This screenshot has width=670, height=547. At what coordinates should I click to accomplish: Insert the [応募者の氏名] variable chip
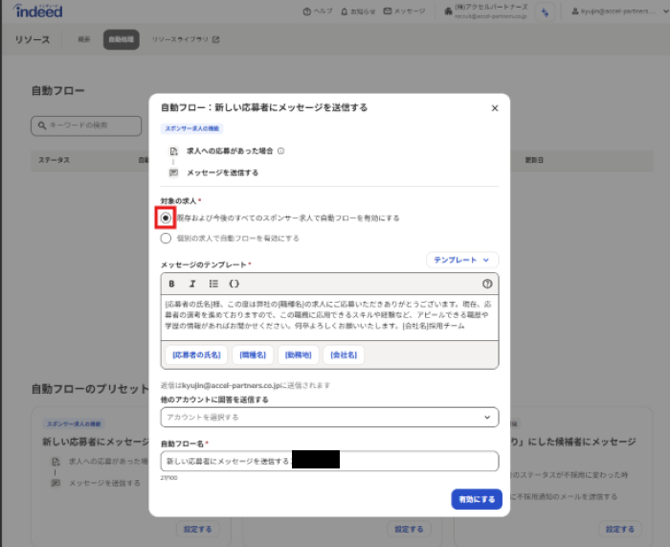coord(196,354)
